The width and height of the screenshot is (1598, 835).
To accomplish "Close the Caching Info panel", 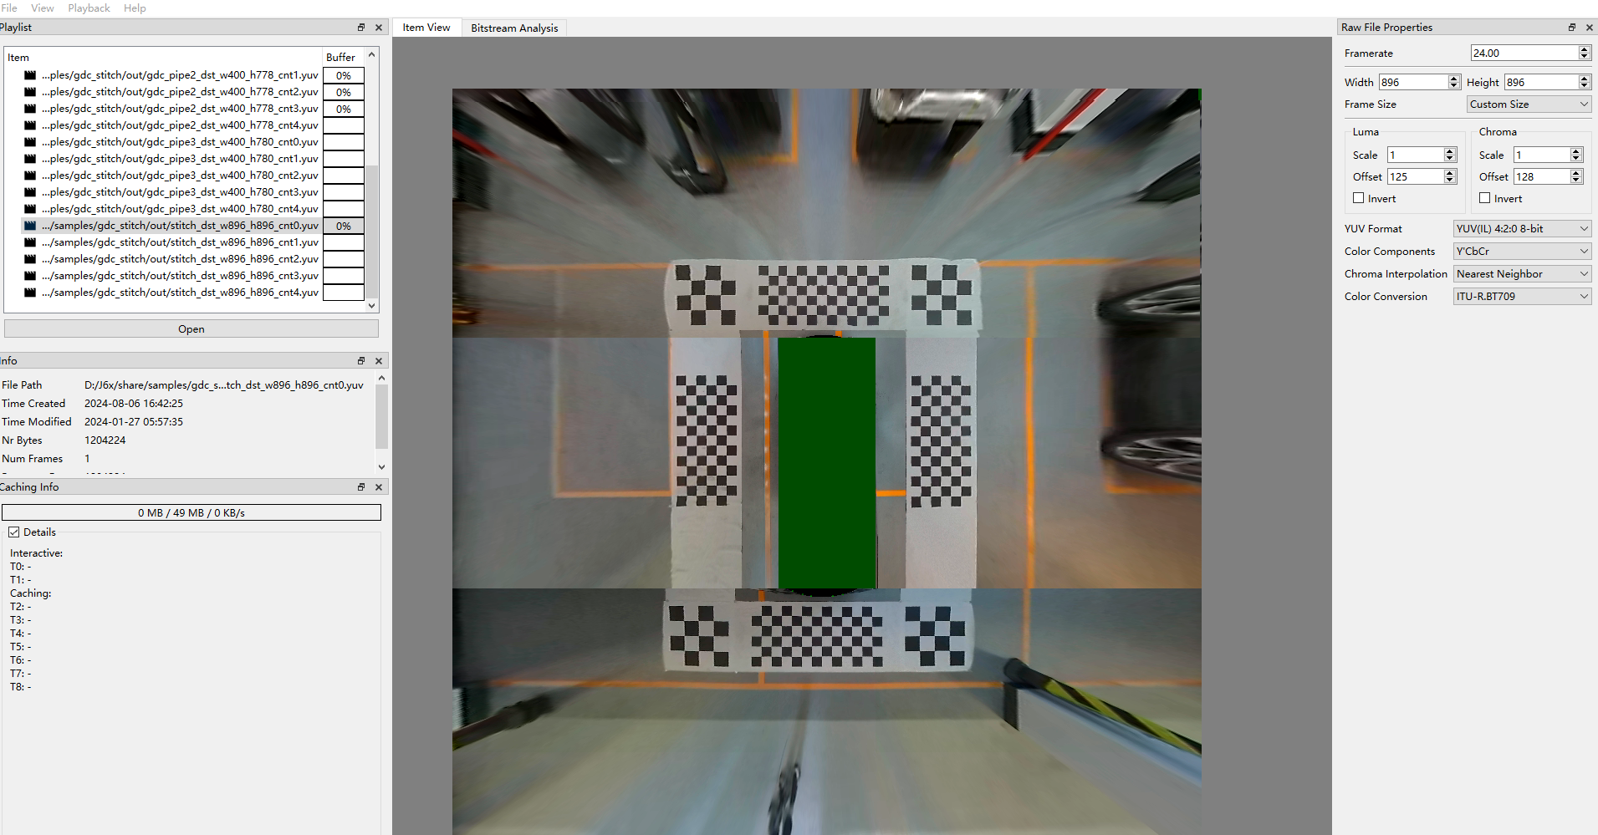I will click(x=379, y=487).
